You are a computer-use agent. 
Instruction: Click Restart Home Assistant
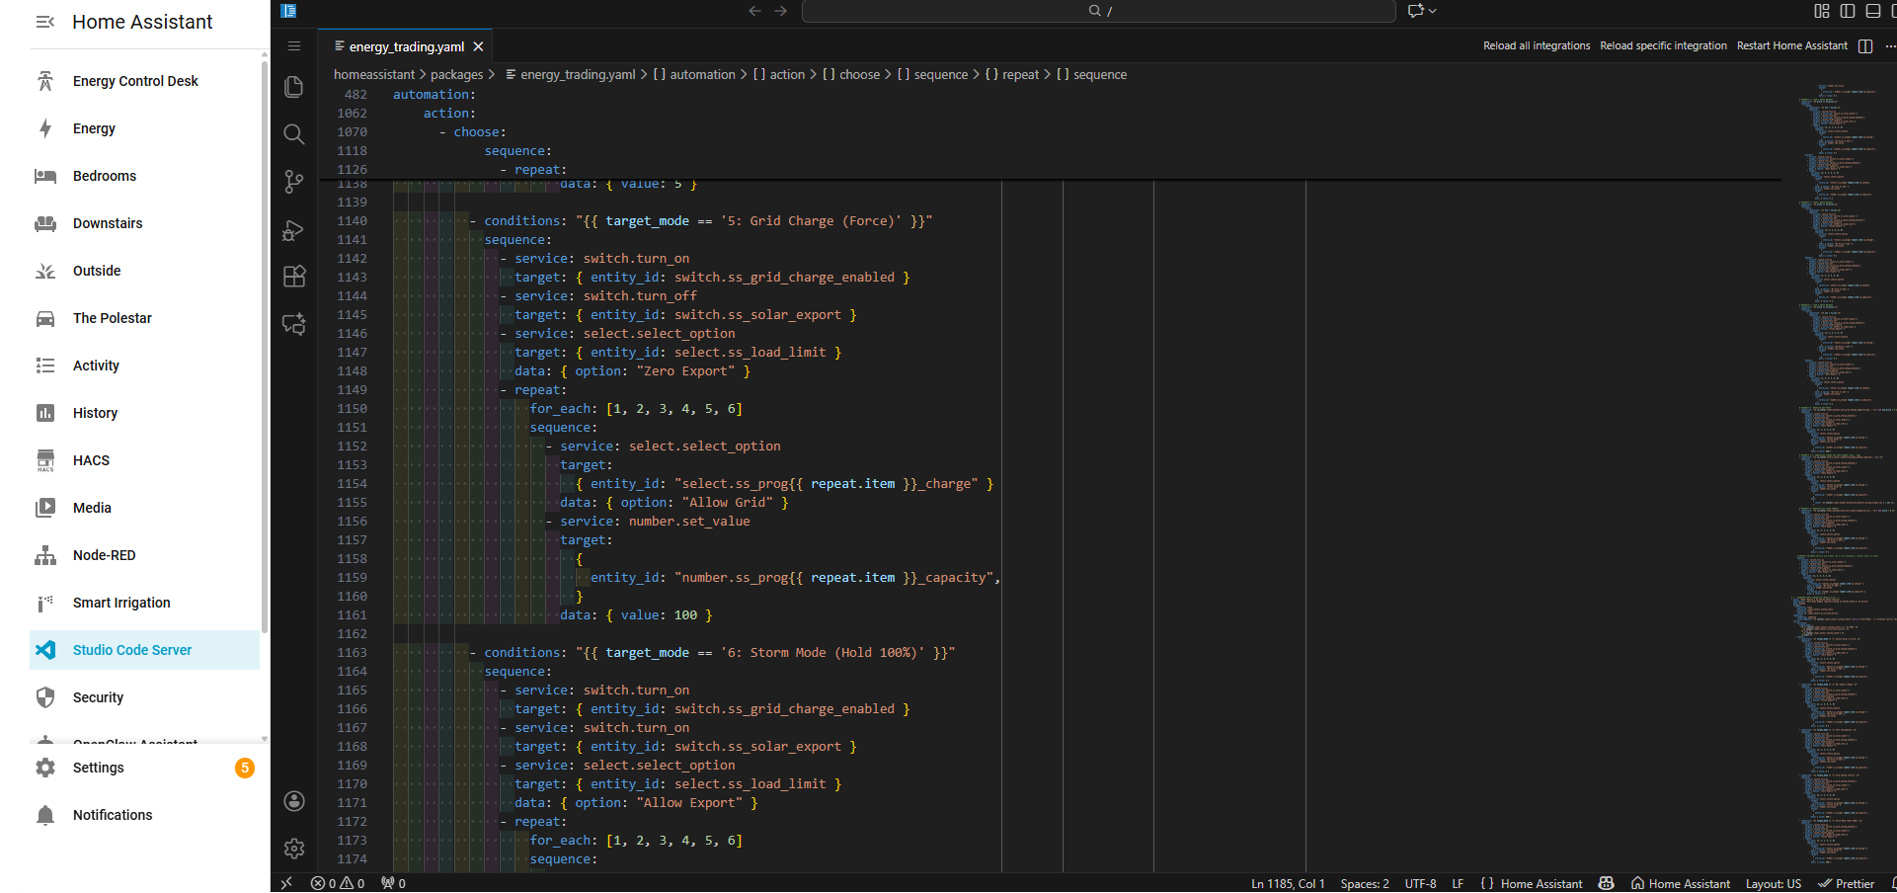[1791, 46]
